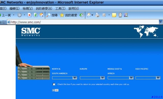Expand the address bar dropdown arrow
Image resolution: width=163 pixels, height=99 pixels.
click(x=161, y=22)
